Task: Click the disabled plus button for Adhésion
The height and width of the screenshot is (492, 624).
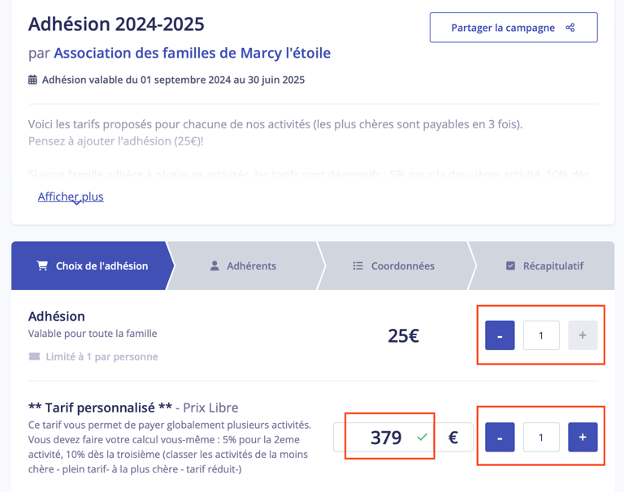Action: 583,335
